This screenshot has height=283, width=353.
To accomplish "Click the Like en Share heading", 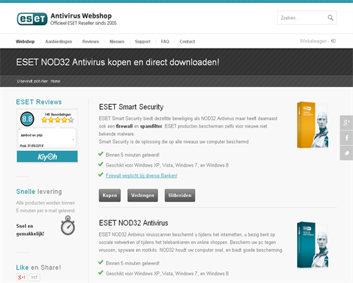I will [x=38, y=268].
